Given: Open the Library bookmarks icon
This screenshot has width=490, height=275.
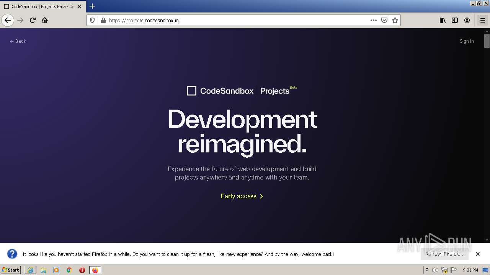Looking at the screenshot, I should [443, 20].
